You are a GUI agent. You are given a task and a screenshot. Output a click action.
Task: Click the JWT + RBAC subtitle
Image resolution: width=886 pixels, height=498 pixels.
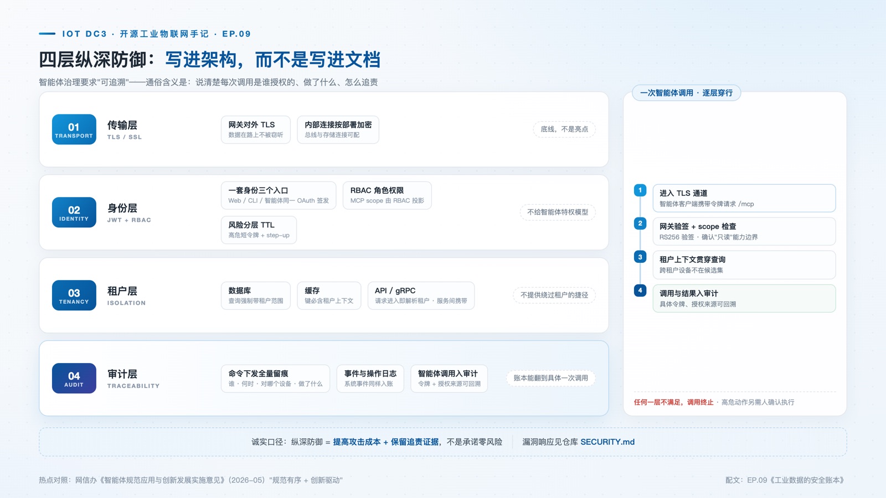click(129, 220)
